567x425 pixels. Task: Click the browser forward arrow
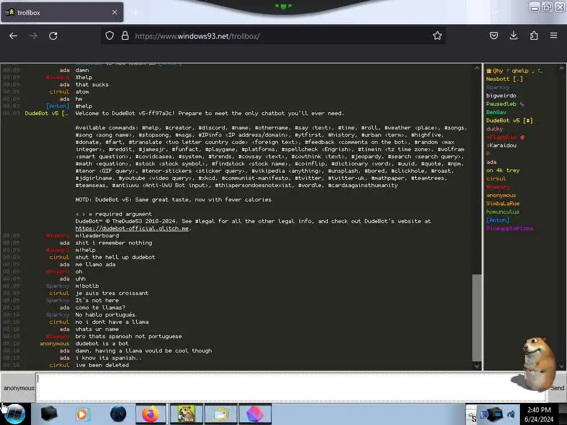tap(33, 36)
